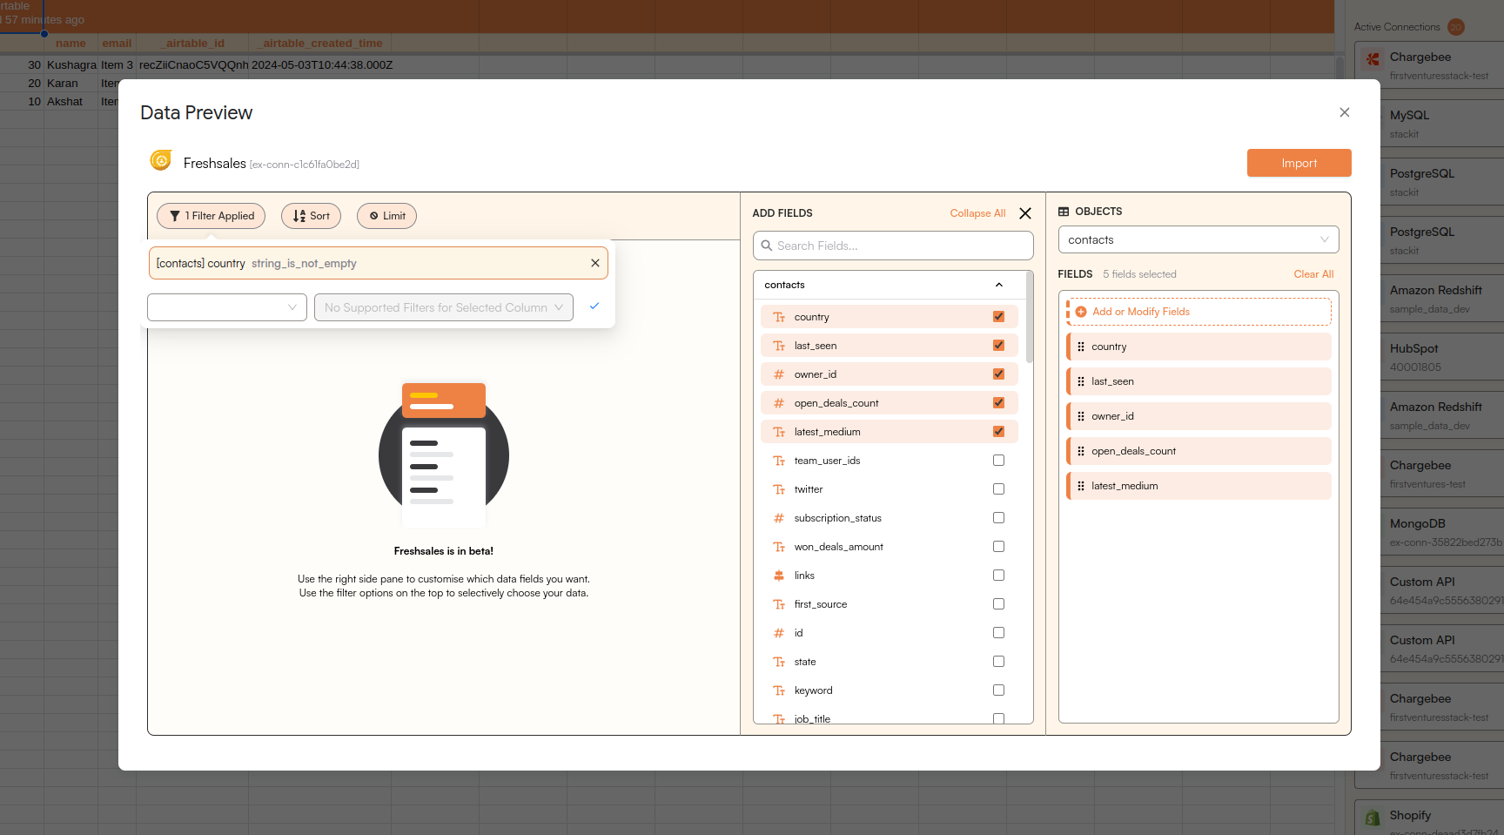Viewport: 1504px width, 835px height.
Task: Click Add or Modify Fields
Action: click(x=1199, y=312)
